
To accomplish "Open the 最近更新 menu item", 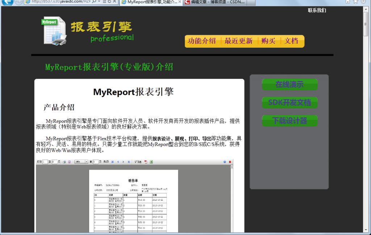I will click(x=238, y=41).
